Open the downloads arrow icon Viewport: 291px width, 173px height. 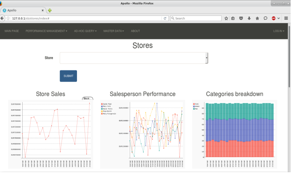pyautogui.click(x=249, y=18)
